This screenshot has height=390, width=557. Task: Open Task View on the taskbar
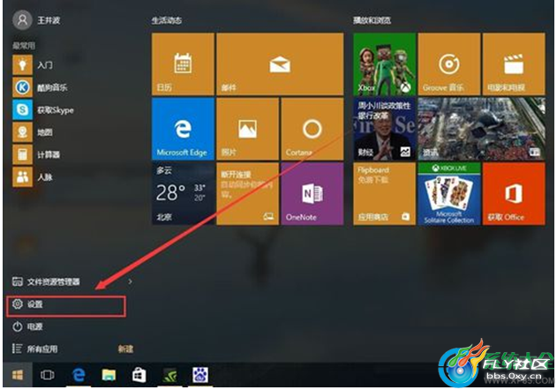click(48, 375)
